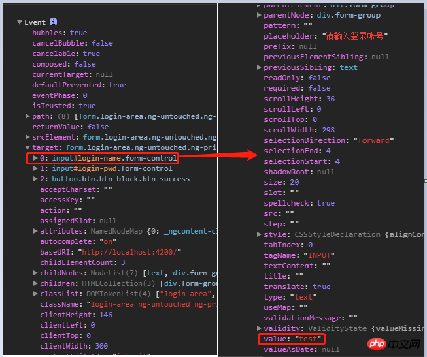Expand the validity ValidityState property

(x=259, y=328)
